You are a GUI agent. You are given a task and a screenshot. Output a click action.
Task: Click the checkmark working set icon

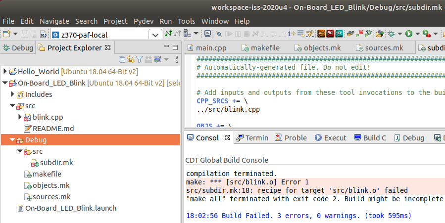click(157, 59)
